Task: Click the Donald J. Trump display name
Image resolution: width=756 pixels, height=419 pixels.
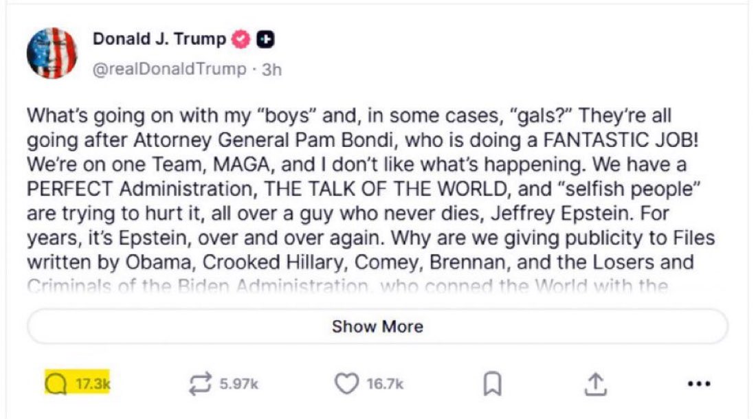Action: (159, 40)
